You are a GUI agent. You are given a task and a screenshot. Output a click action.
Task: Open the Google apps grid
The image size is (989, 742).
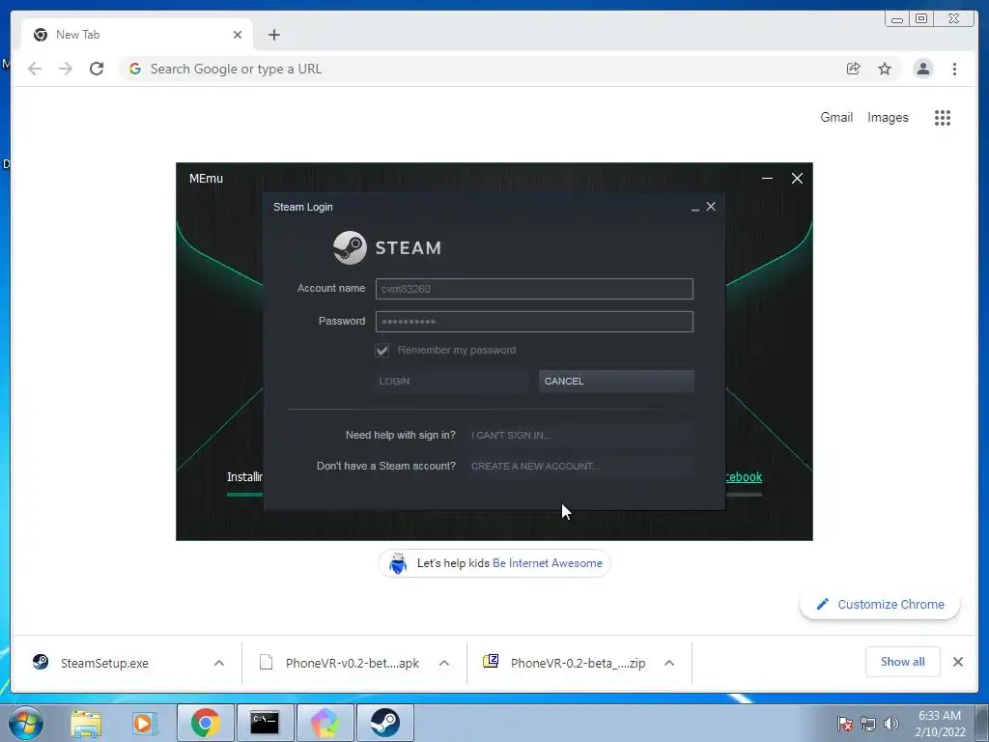pos(943,117)
